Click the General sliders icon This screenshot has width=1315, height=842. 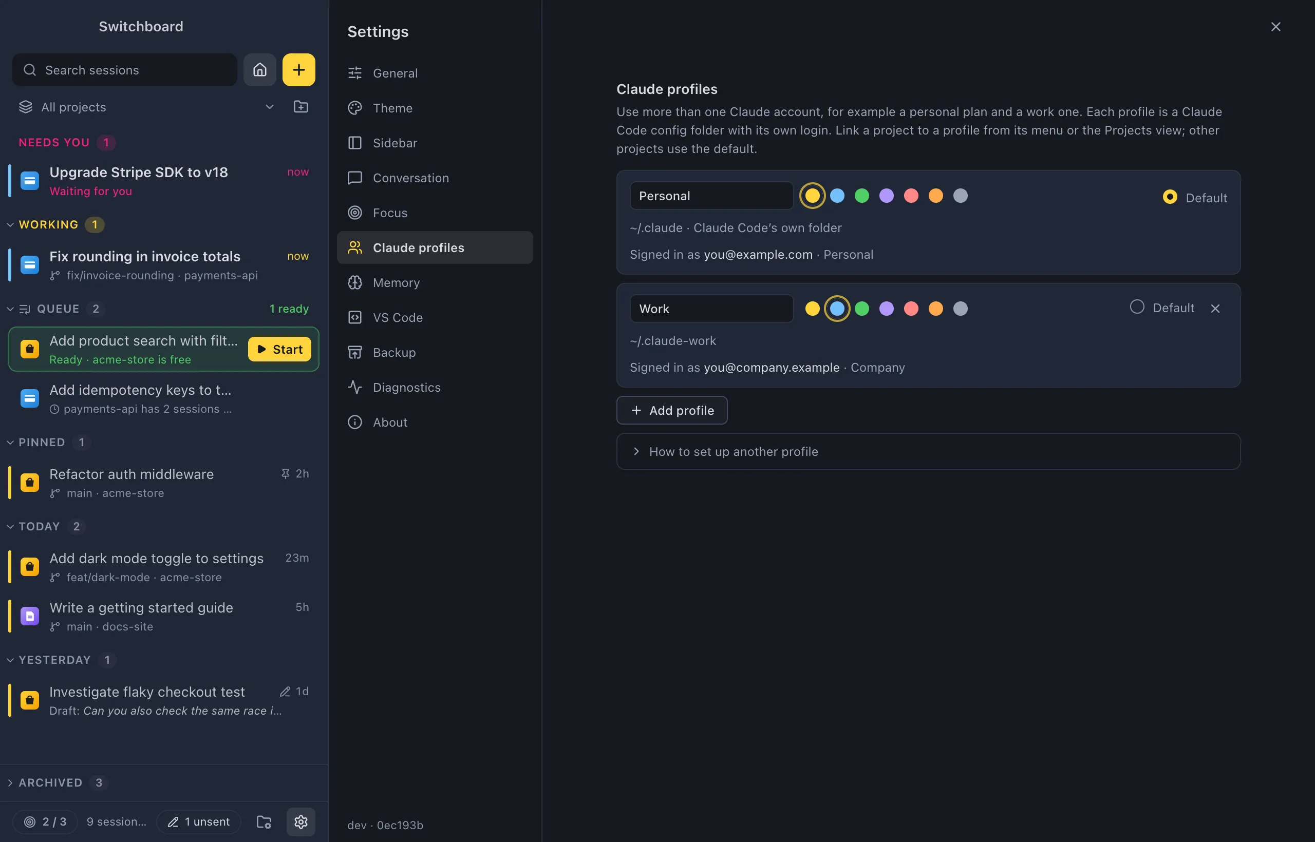355,73
